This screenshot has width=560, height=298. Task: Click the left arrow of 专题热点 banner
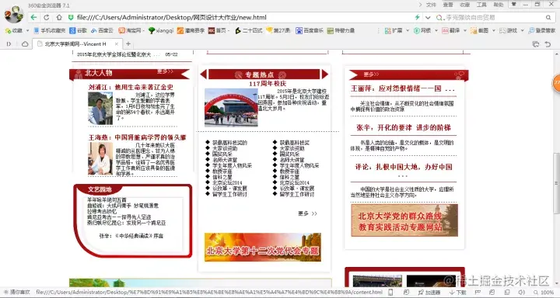(x=203, y=74)
